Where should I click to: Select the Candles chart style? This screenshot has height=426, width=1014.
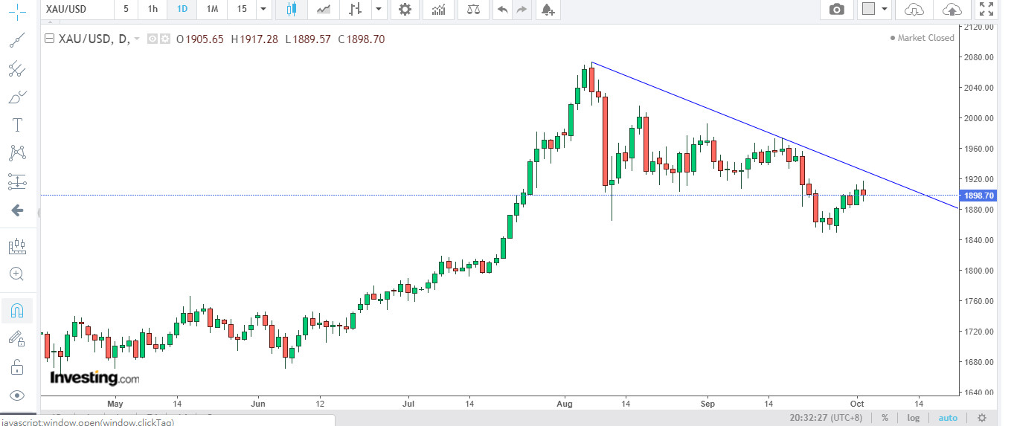point(291,9)
